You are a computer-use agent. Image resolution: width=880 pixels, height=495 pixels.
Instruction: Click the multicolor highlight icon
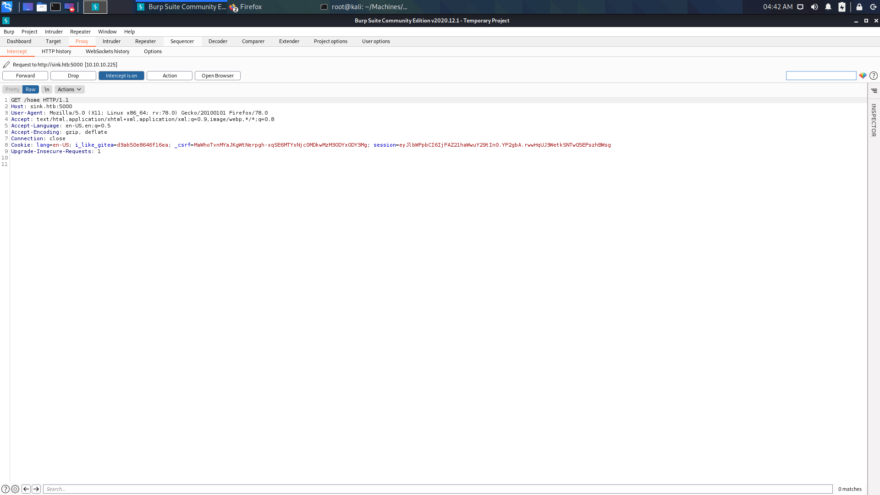(863, 76)
